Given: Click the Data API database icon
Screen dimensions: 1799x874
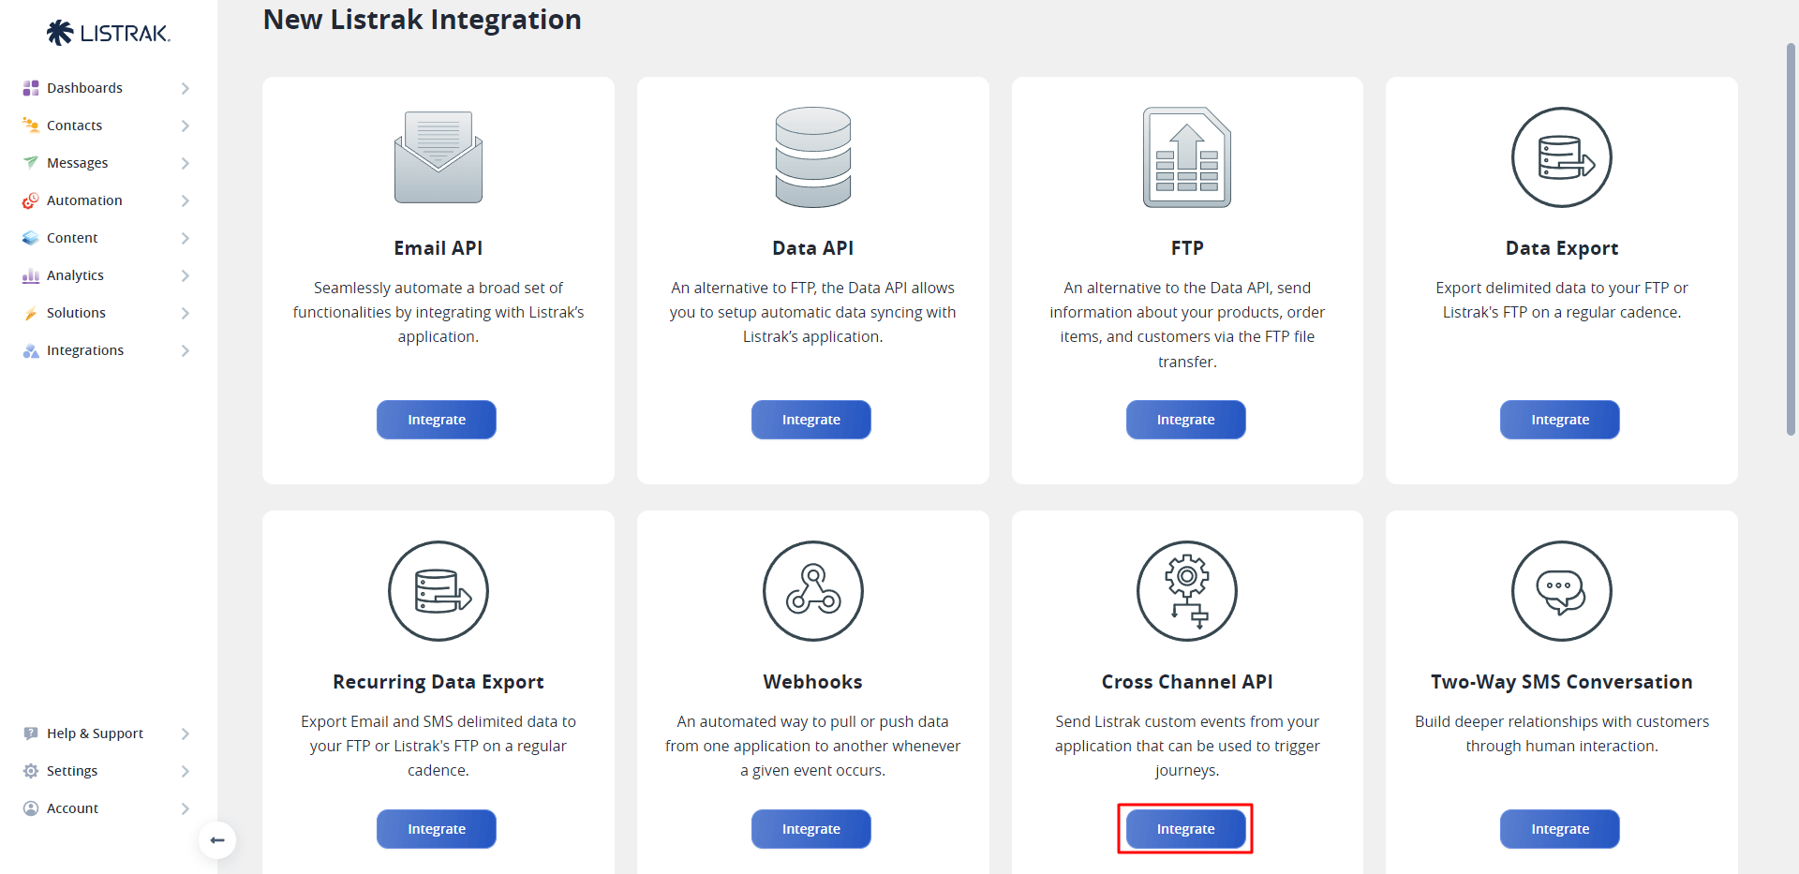Looking at the screenshot, I should click(812, 157).
